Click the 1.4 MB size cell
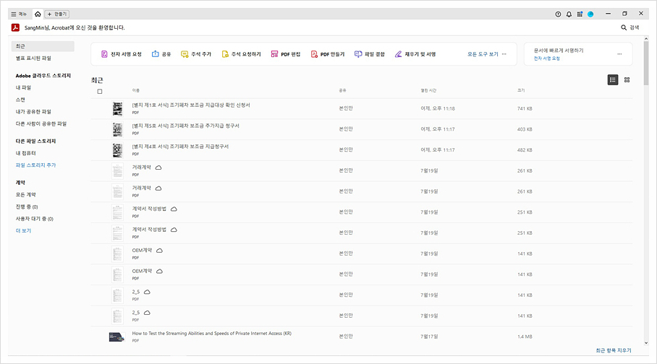 click(x=525, y=337)
